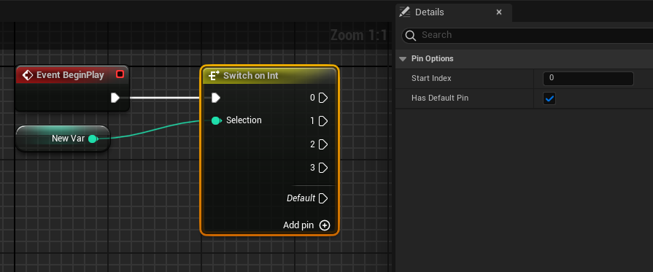Screen dimensions: 653x272
Task: Click the Default output execution pin
Action: [323, 198]
